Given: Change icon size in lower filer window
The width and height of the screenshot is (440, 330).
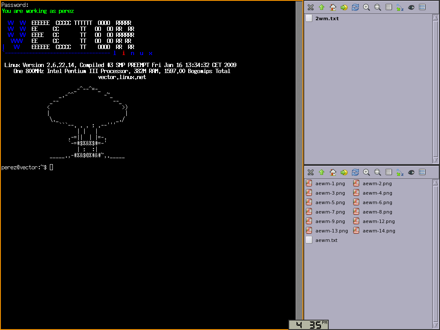Looking at the screenshot, I should [366, 172].
